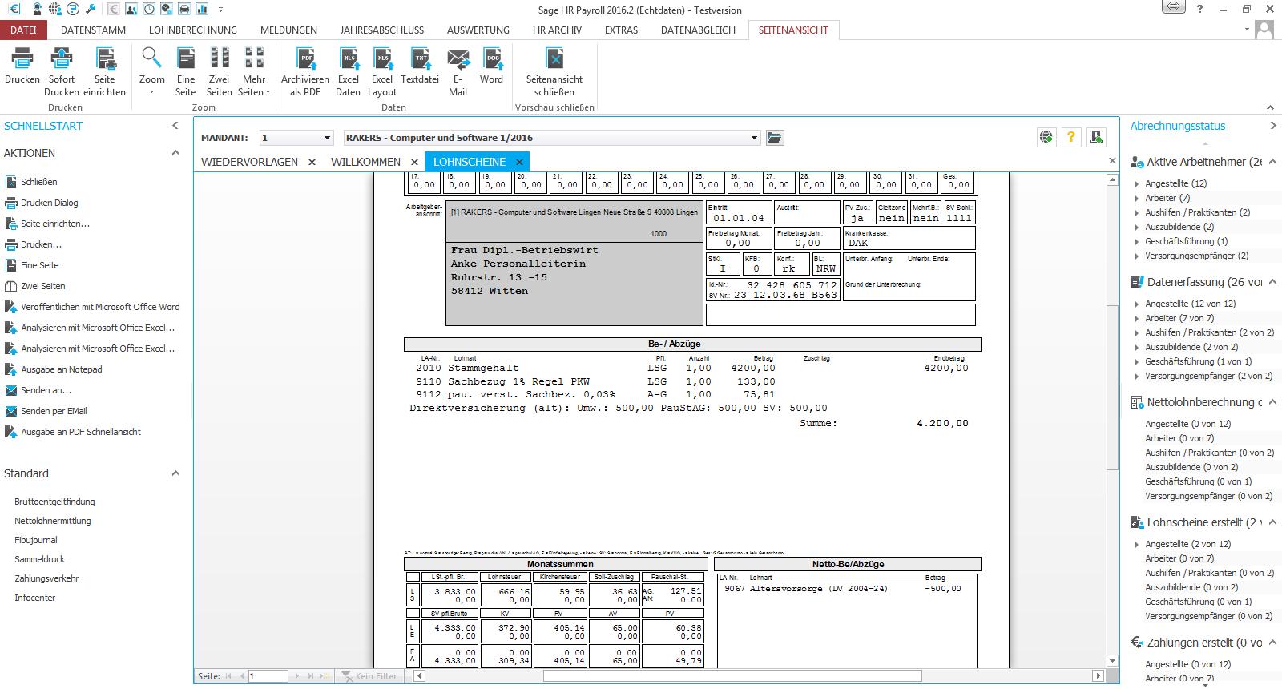This screenshot has width=1282, height=689.
Task: Switch to the WILLKOMMEN tab
Action: coord(365,162)
